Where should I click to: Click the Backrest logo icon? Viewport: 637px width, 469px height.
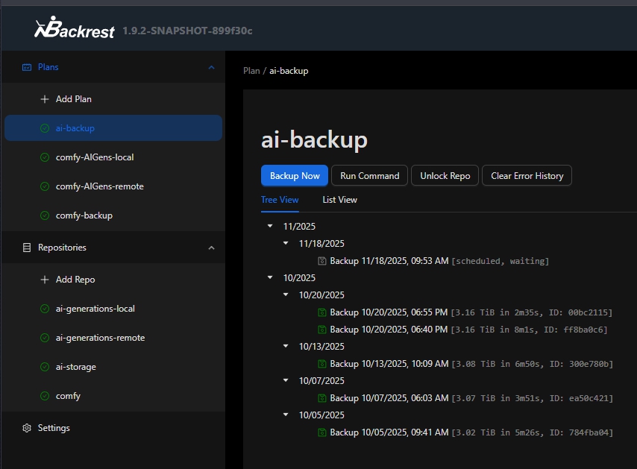click(45, 28)
